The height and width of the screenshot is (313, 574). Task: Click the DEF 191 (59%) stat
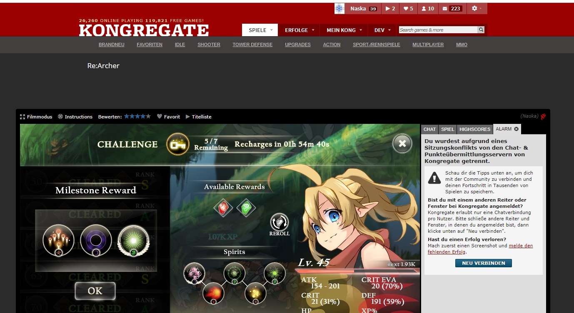(x=382, y=298)
